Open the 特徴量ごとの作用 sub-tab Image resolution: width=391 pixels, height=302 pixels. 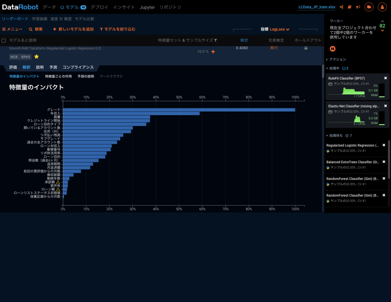tap(58, 76)
